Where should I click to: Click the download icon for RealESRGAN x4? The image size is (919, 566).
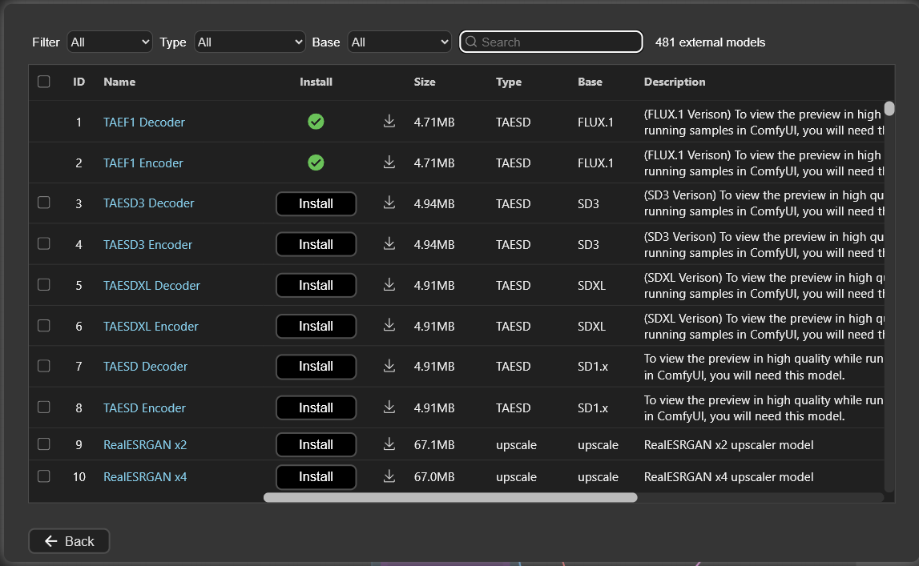(389, 476)
